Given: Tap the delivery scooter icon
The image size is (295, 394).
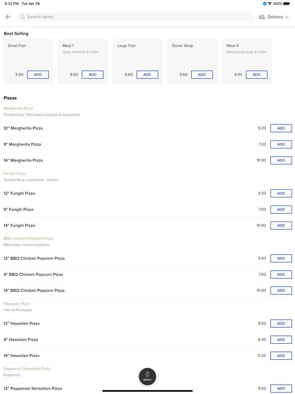Looking at the screenshot, I should tap(262, 17).
